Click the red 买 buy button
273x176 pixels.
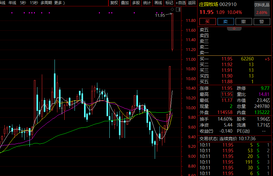tap(207, 22)
